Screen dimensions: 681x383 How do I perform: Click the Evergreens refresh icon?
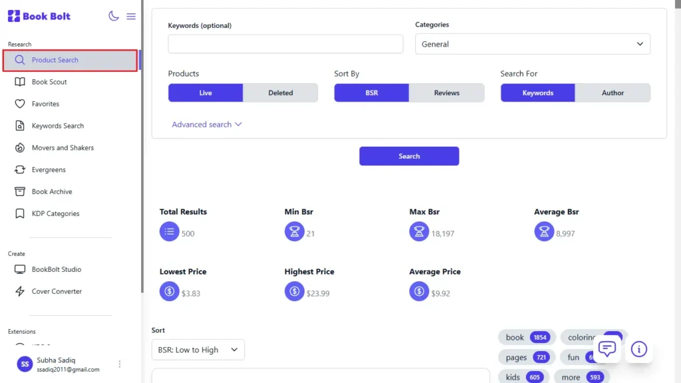(20, 170)
